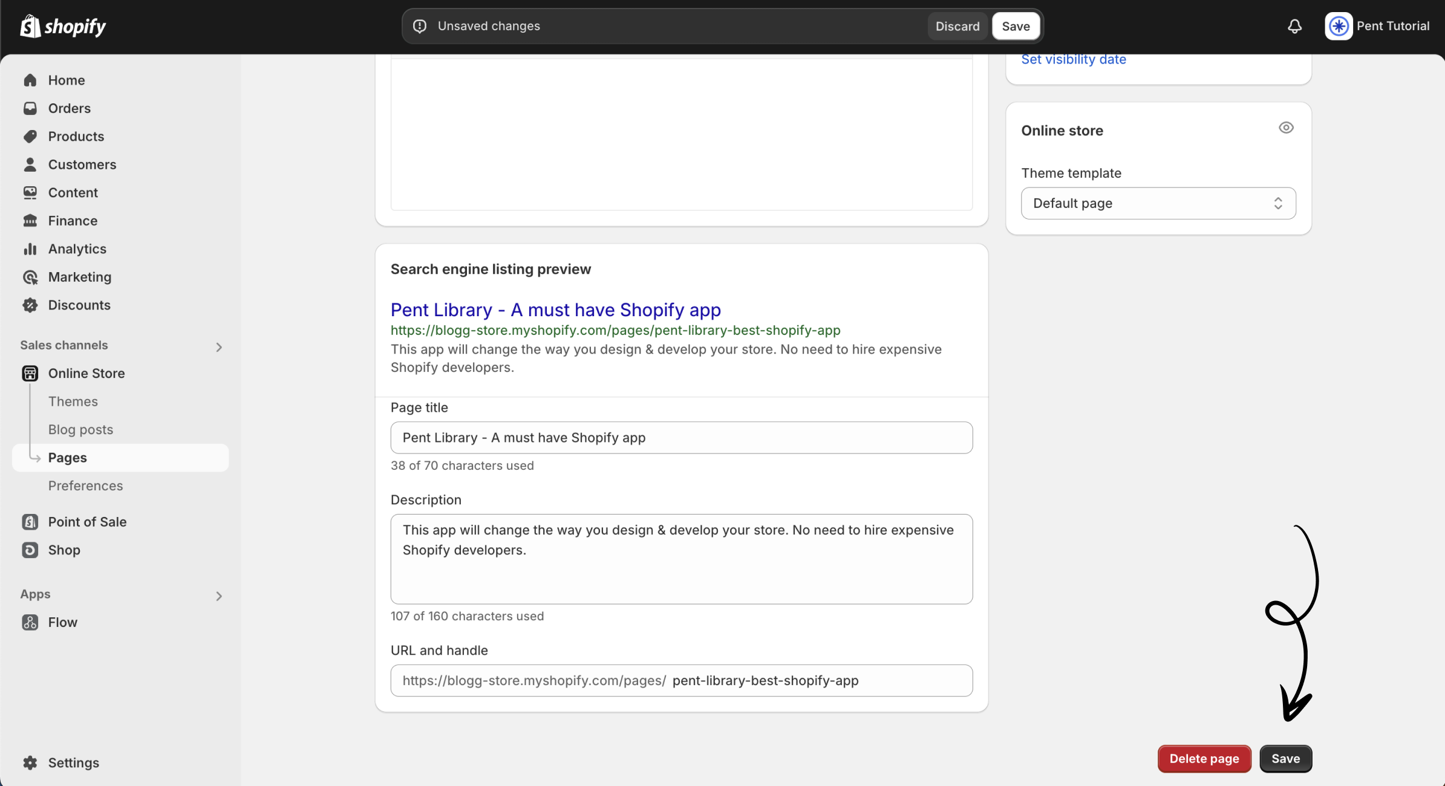Click the Shop channel icon

tap(30, 550)
